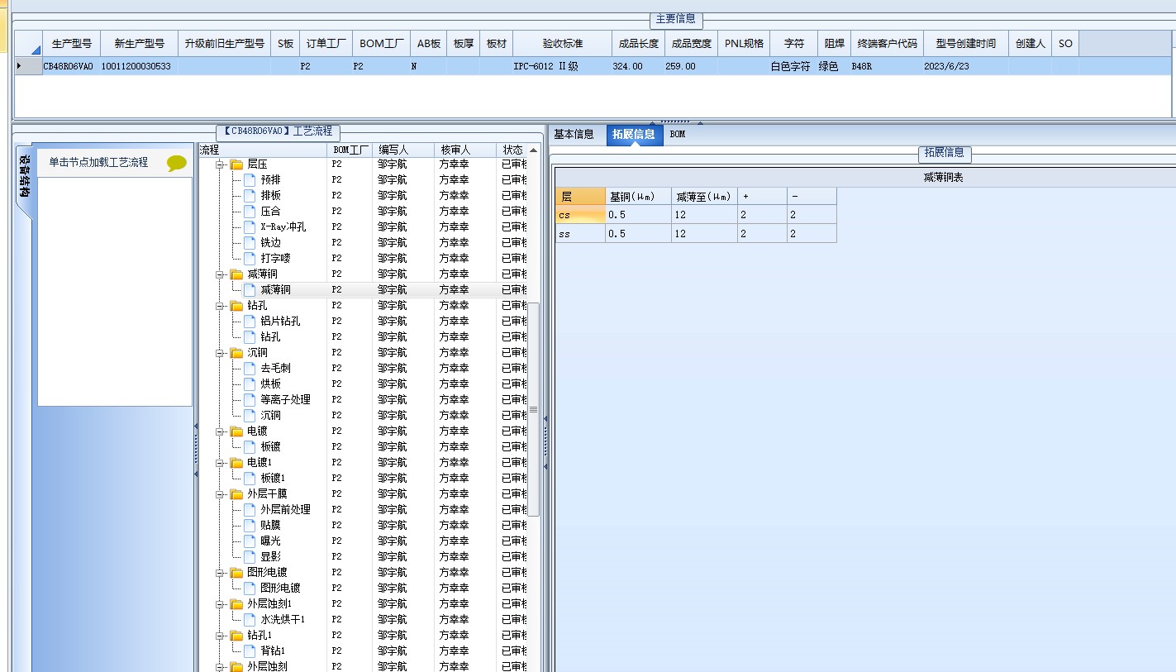1176x672 pixels.
Task: Click 基铜 value 0.5 in cs row
Action: pyautogui.click(x=638, y=215)
